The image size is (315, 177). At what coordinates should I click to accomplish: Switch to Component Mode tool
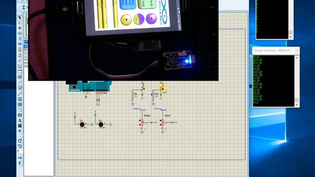point(20,23)
